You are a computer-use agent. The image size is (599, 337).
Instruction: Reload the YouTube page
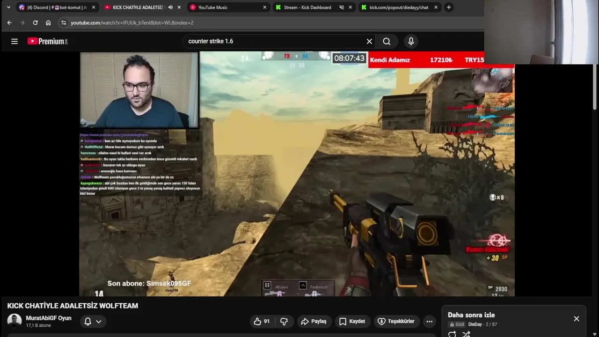pos(35,22)
